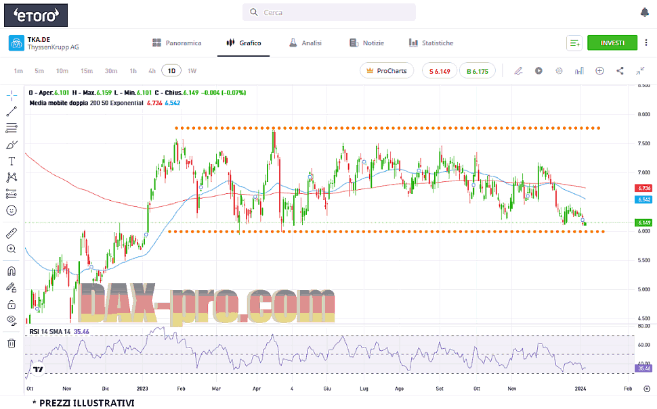Open ProCharts
Image resolution: width=657 pixels, height=409 pixels.
coord(387,71)
